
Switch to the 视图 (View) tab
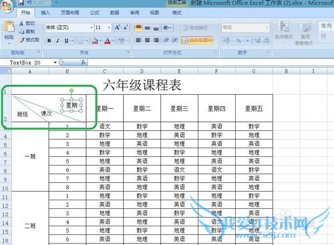[154, 13]
